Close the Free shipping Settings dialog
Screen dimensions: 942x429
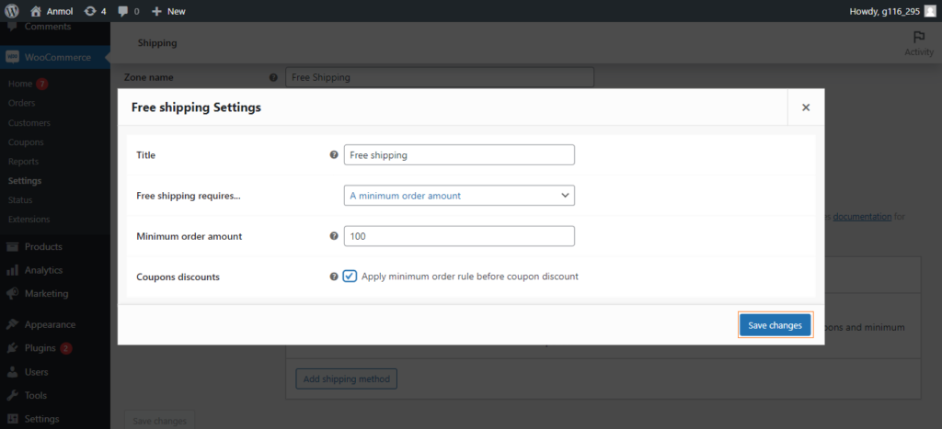point(806,107)
